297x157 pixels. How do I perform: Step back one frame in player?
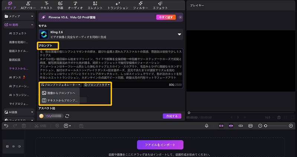(231, 117)
